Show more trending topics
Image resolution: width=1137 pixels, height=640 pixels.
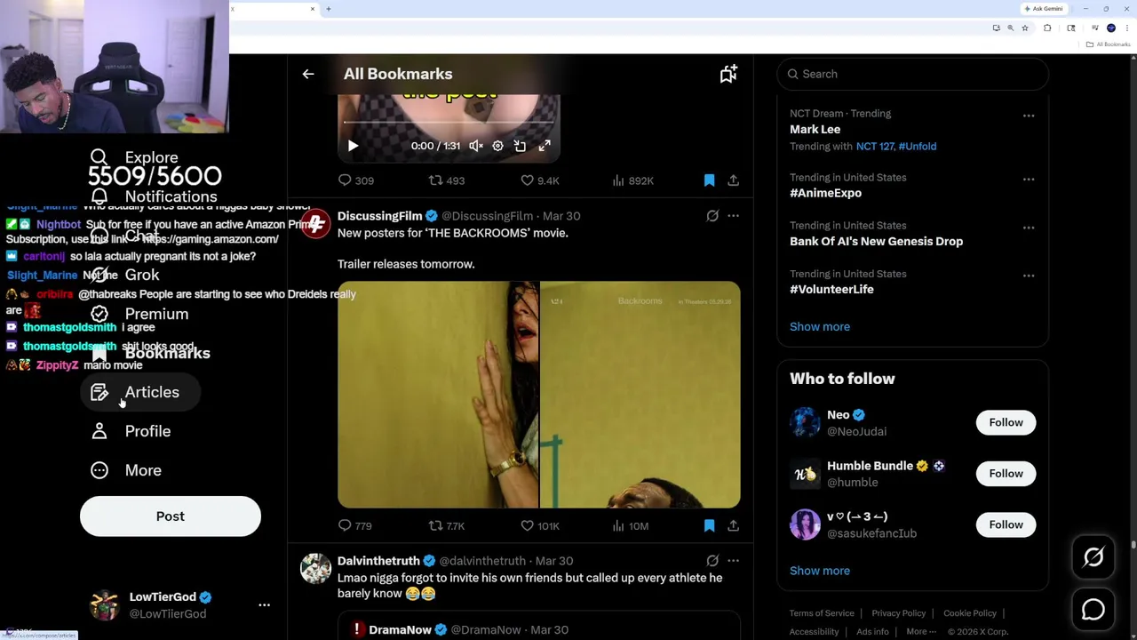click(820, 326)
